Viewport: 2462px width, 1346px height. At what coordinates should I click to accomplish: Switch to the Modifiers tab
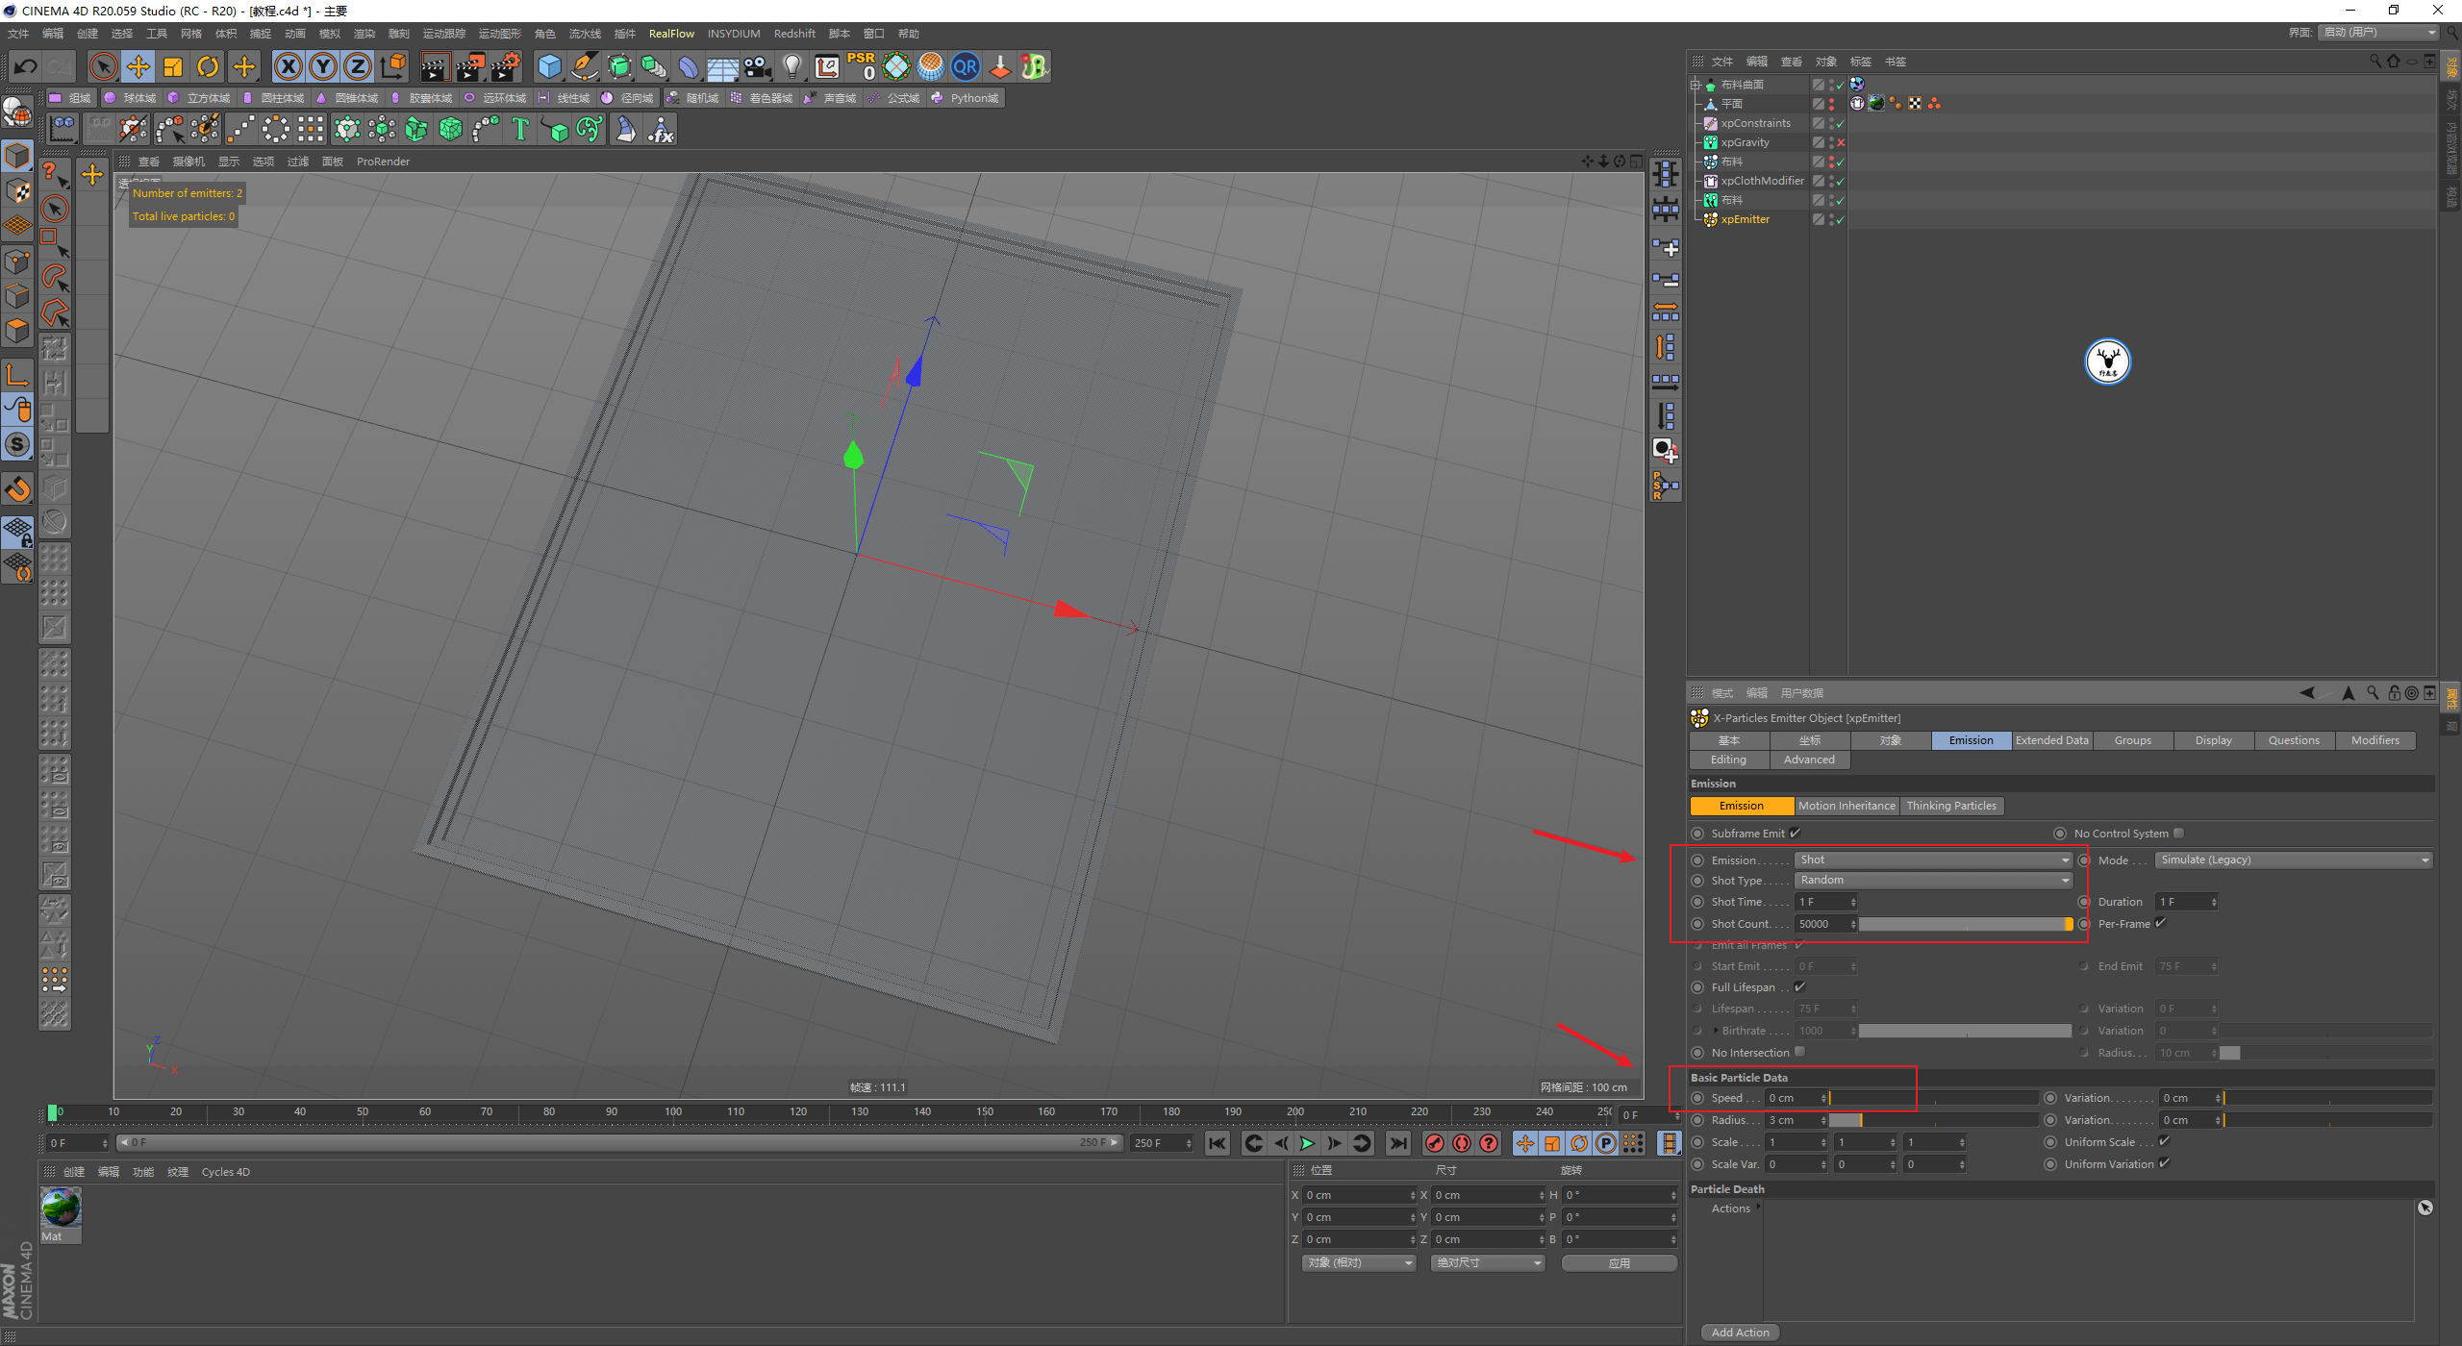[2375, 740]
